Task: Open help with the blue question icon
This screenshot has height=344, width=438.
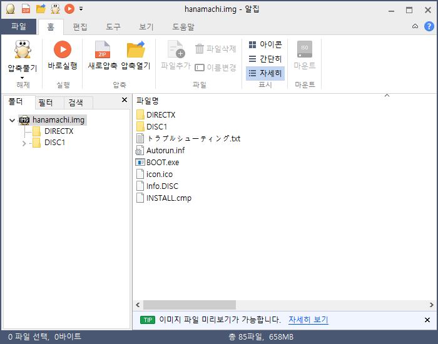Action: tap(429, 26)
